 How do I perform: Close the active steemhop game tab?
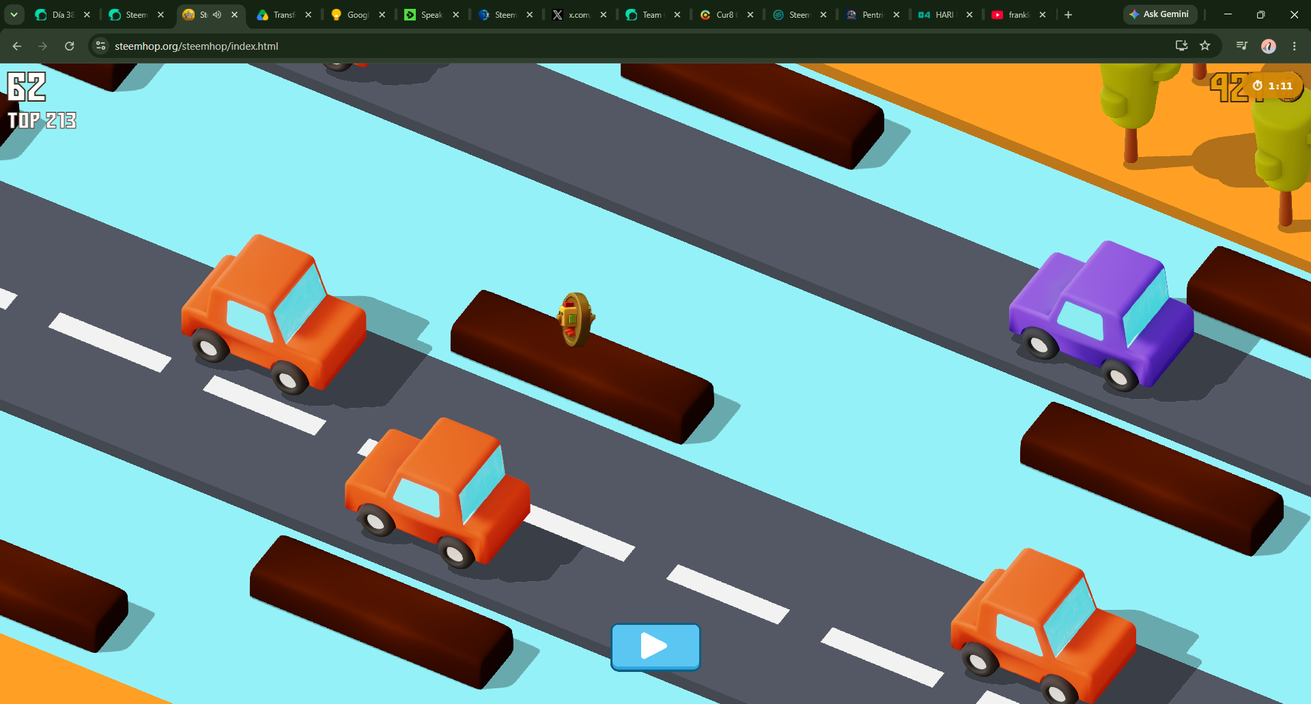click(234, 14)
